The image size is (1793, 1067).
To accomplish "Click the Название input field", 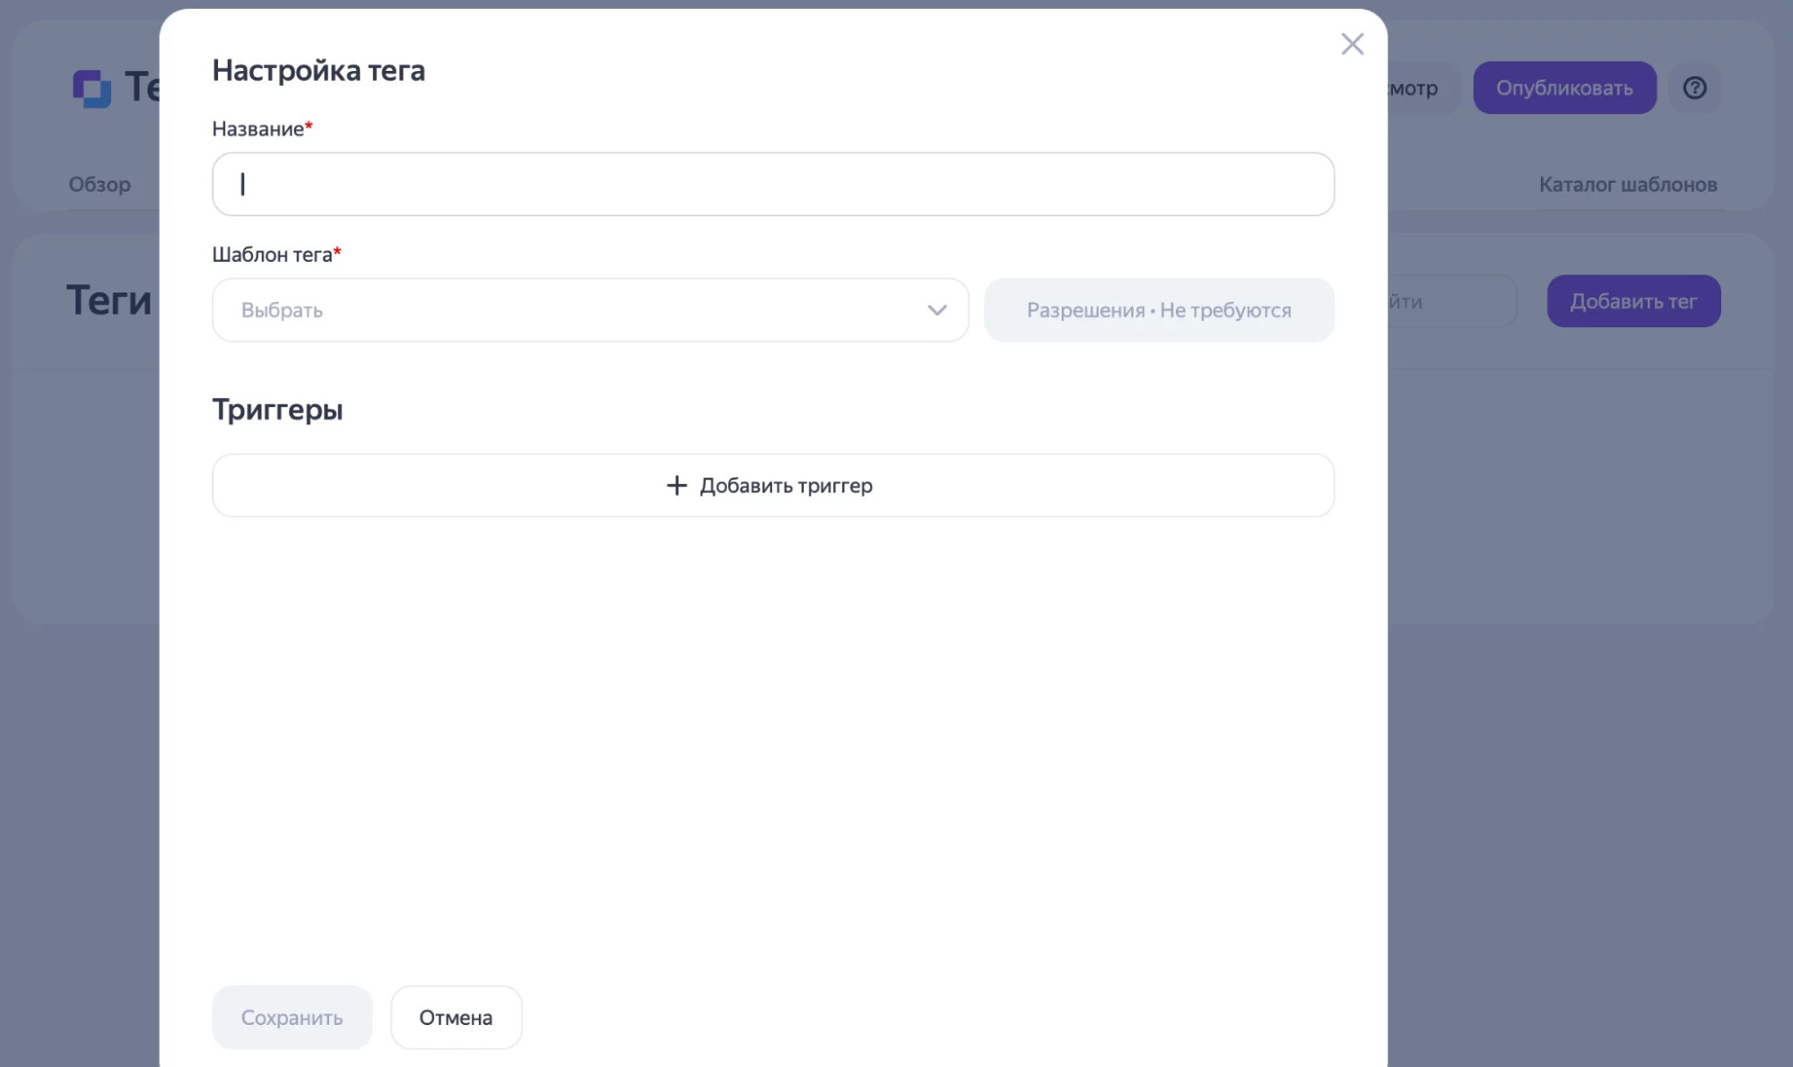I will click(x=772, y=184).
